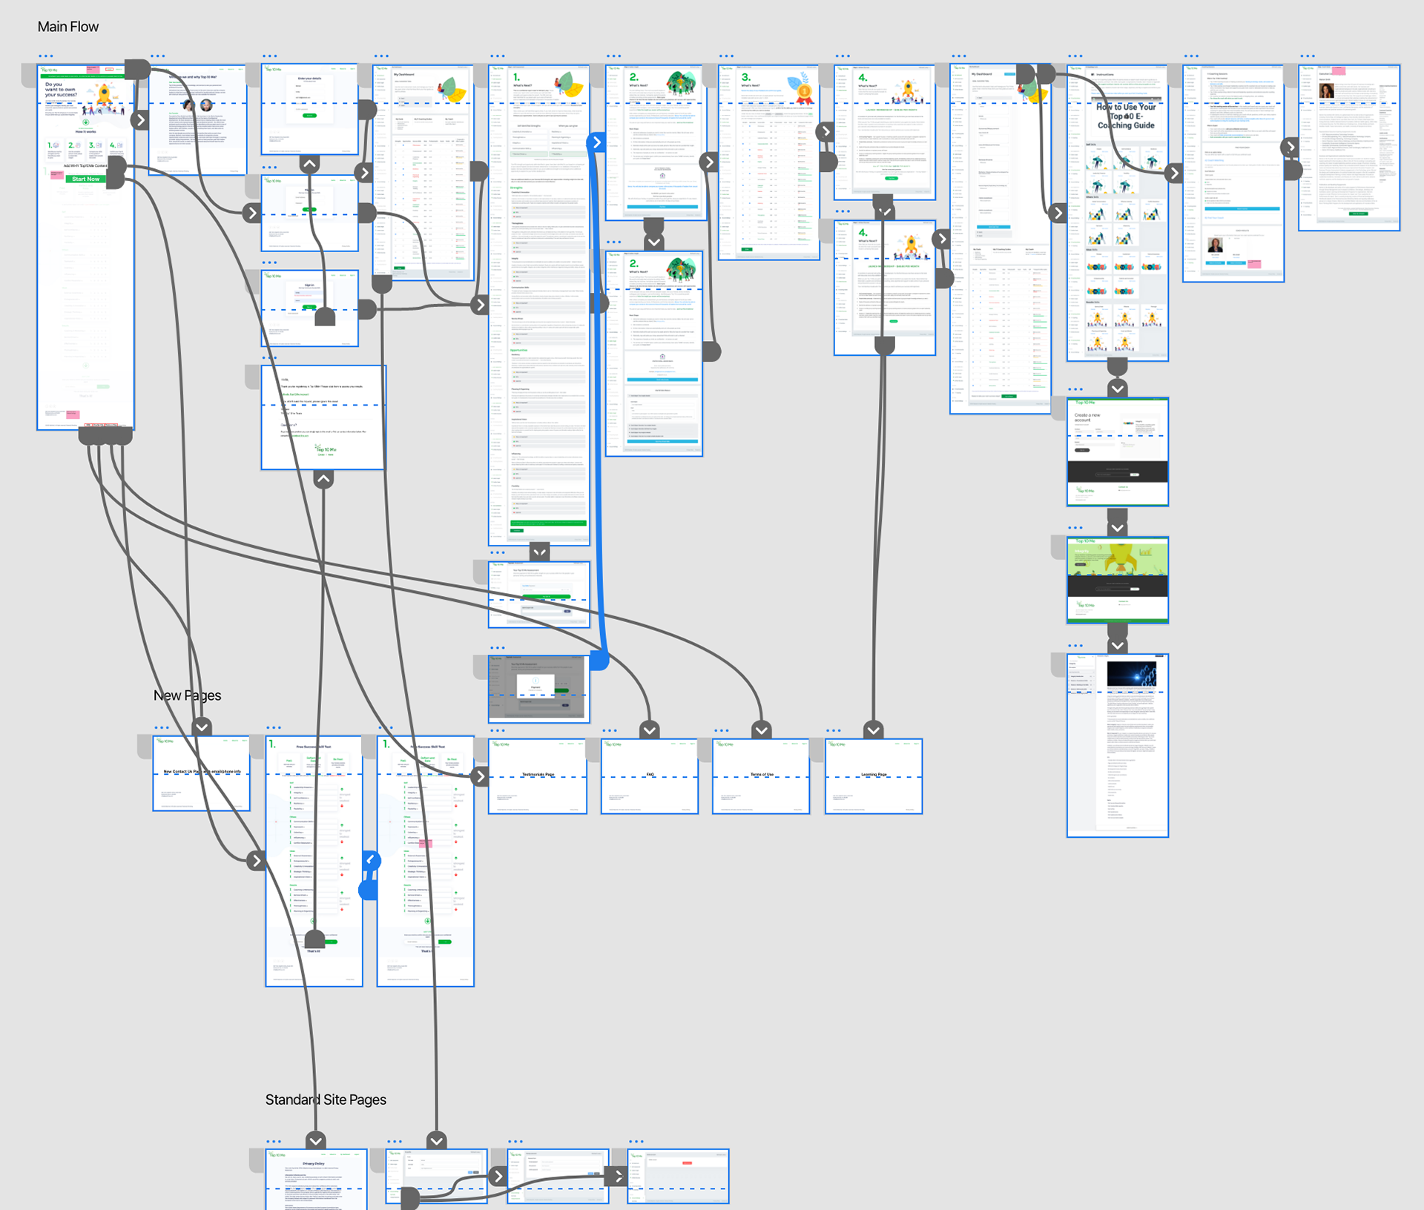This screenshot has width=1424, height=1210.
Task: Click the Main Flow section label
Action: point(67,27)
